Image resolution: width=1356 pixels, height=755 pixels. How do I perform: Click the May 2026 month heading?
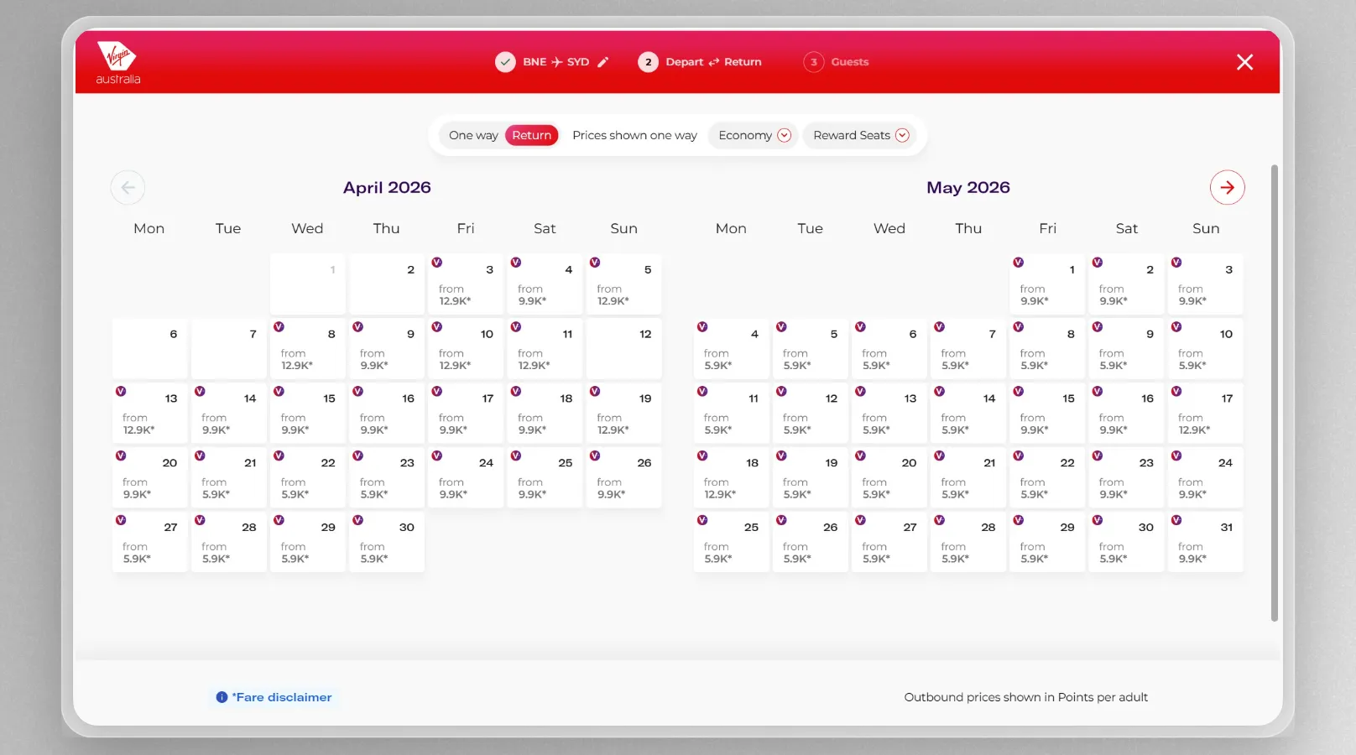click(x=968, y=188)
